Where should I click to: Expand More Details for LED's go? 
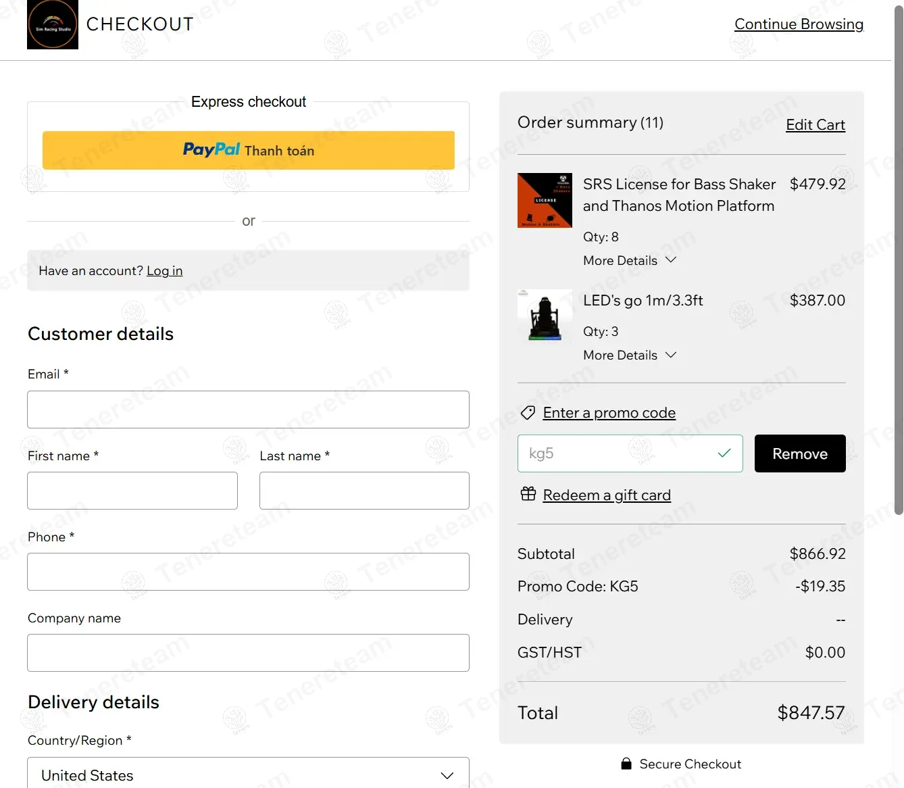coord(630,355)
